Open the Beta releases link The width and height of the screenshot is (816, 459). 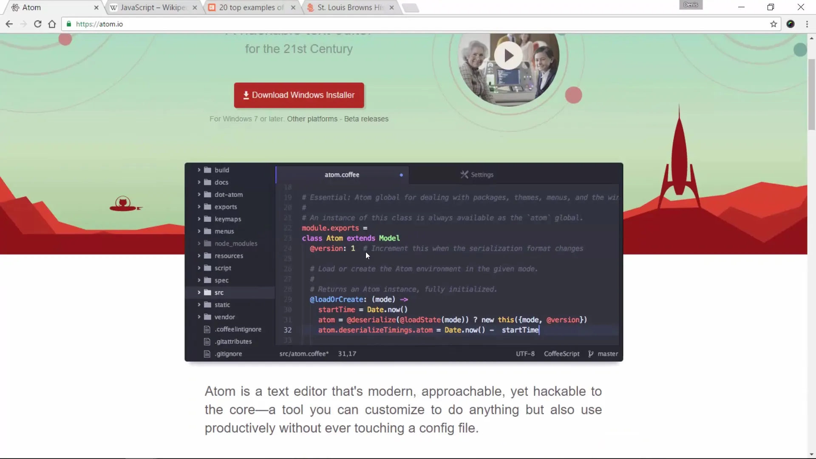[x=366, y=119]
